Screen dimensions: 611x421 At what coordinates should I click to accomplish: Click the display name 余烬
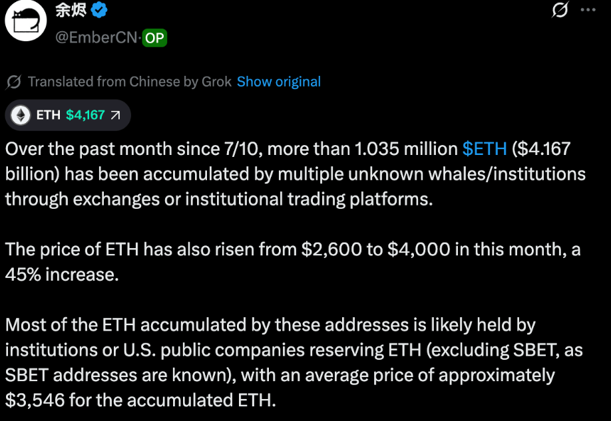71,10
